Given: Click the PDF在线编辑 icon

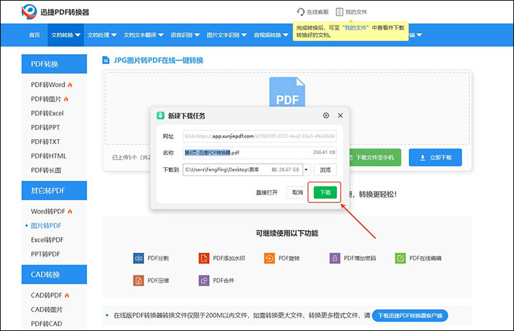Looking at the screenshot, I should [400, 258].
